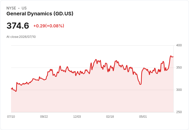Select the 07/10 x-axis date
Image resolution: width=189 pixels, height=130 pixels.
(x=11, y=117)
